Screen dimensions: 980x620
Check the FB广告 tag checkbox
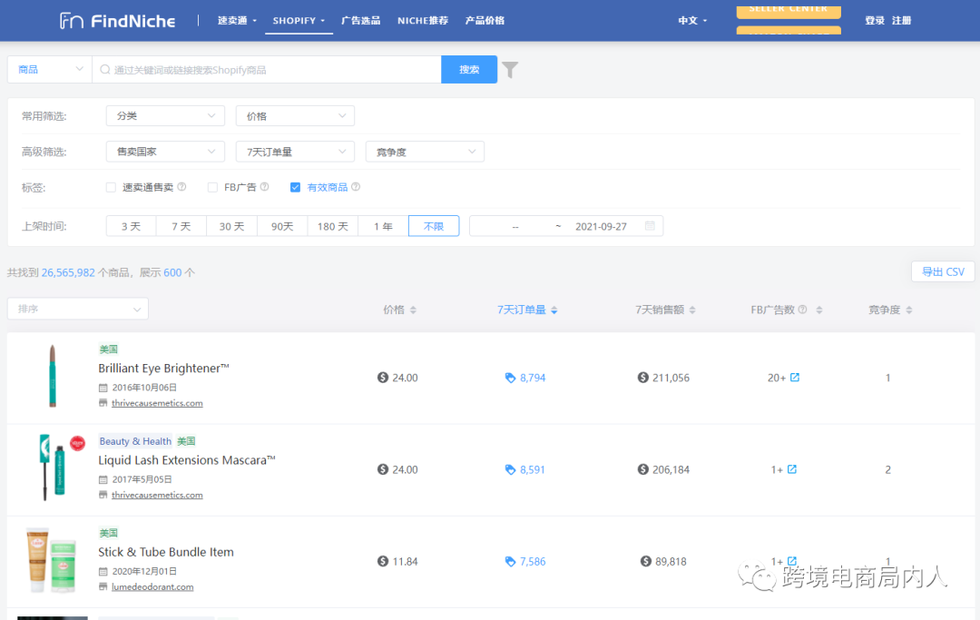(212, 188)
